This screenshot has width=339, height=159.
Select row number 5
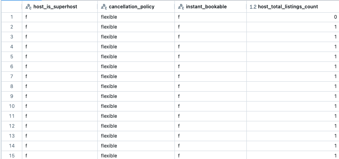click(12, 57)
